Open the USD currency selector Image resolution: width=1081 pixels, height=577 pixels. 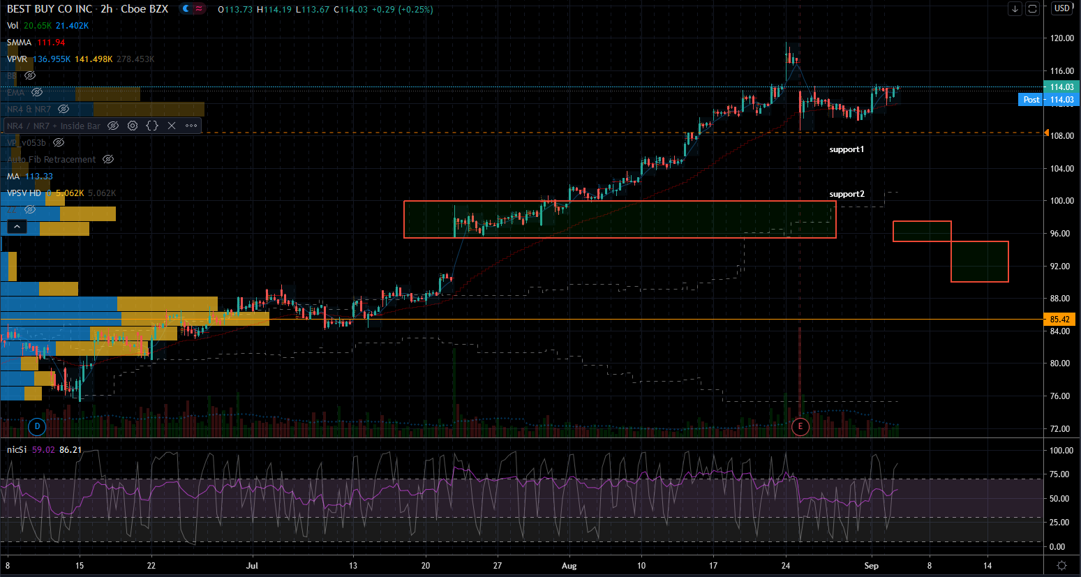tap(1061, 8)
